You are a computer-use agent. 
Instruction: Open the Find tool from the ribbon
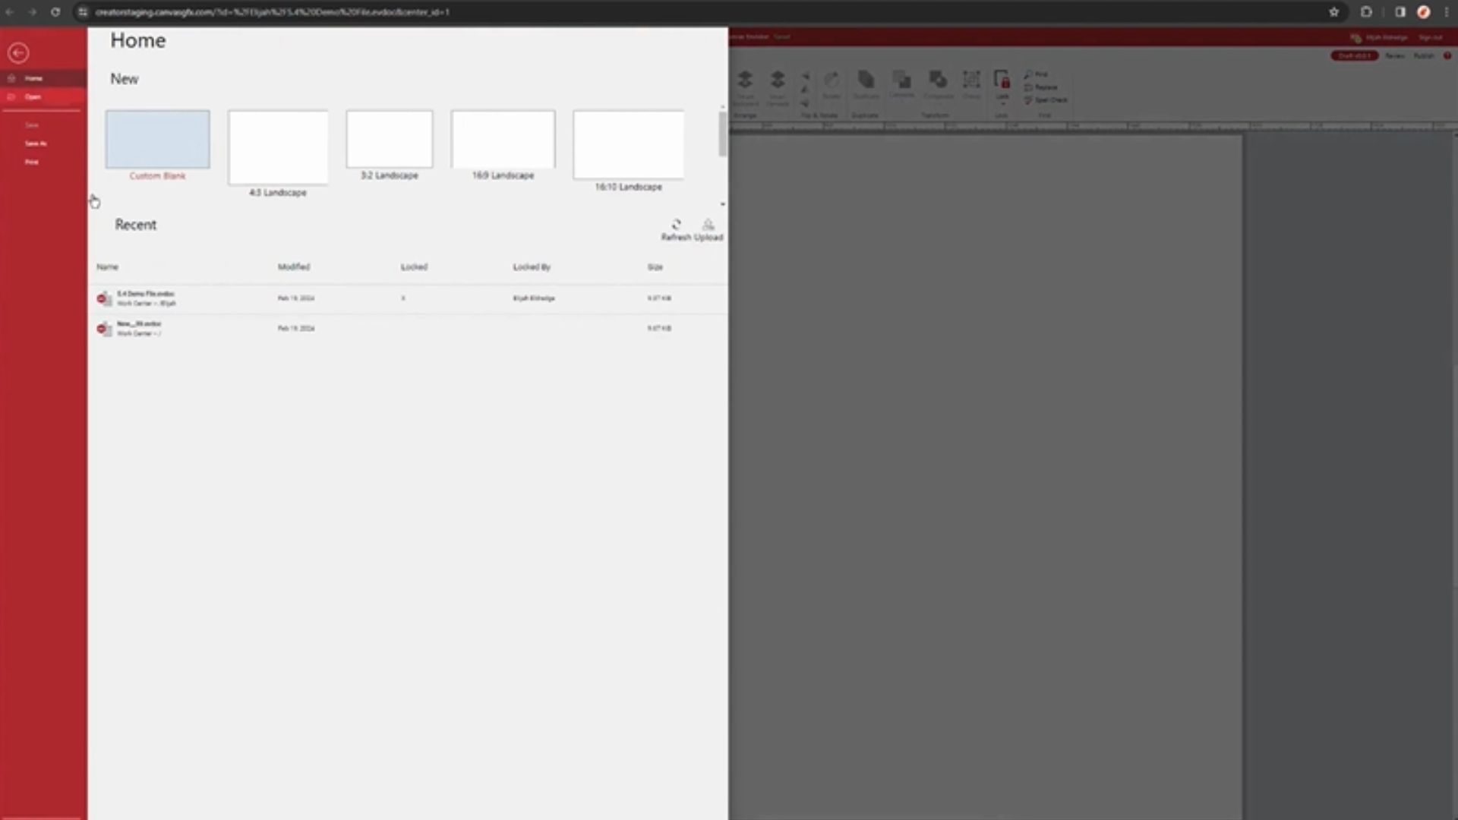[x=1040, y=74]
